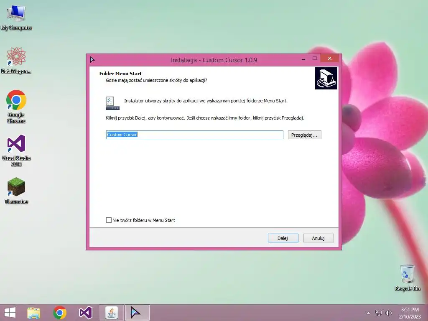The height and width of the screenshot is (321, 428).
Task: Open the volume tray icon
Action: pyautogui.click(x=388, y=313)
